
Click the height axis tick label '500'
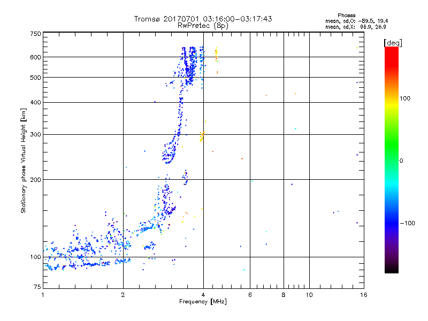[x=35, y=78]
